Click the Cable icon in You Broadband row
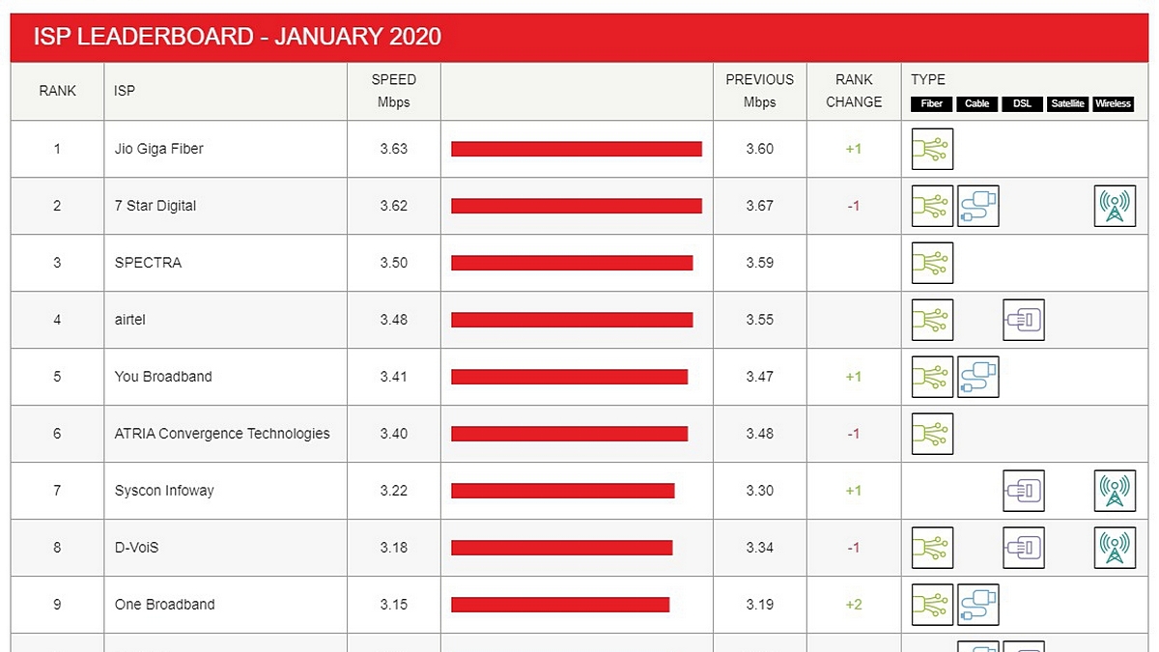This screenshot has width=1159, height=652. tap(977, 377)
